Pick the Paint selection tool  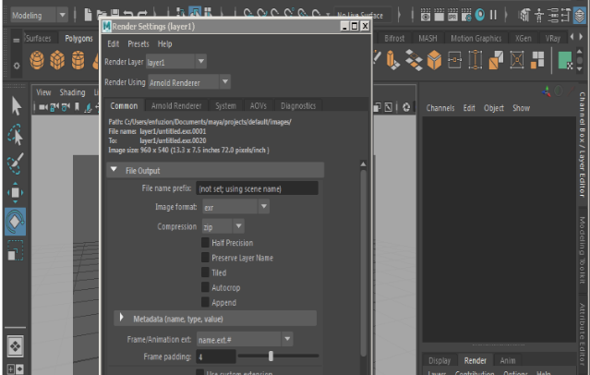click(x=15, y=163)
